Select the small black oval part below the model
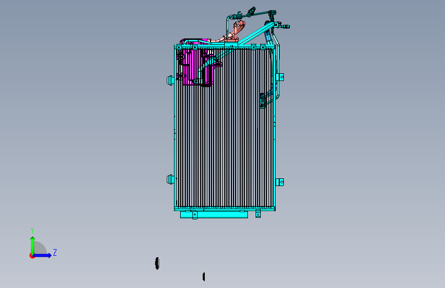The height and width of the screenshot is (288, 445). click(x=157, y=263)
